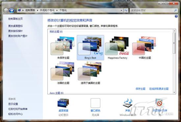Expand the address bar history dropdown arrow
The width and height of the screenshot is (181, 122).
121,11
